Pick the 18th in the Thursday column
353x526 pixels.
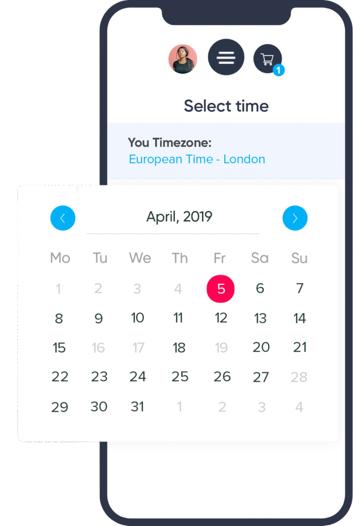179,348
